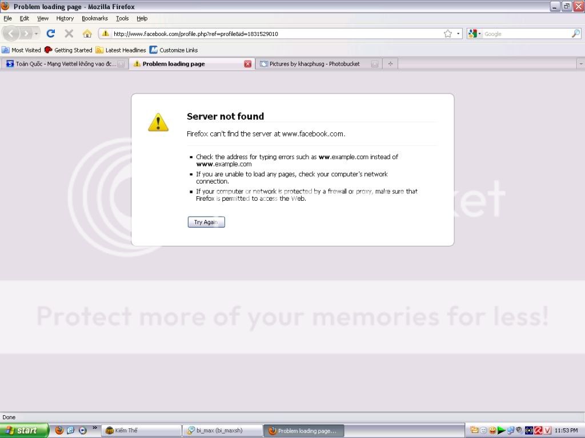585x438 pixels.
Task: Click the Back navigation arrow
Action: pyautogui.click(x=11, y=34)
